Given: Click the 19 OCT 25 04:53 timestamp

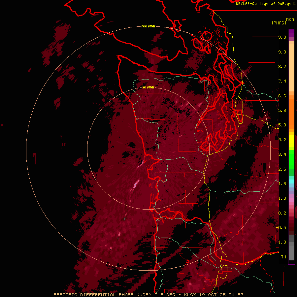Looking at the screenshot, I should click(221, 295).
